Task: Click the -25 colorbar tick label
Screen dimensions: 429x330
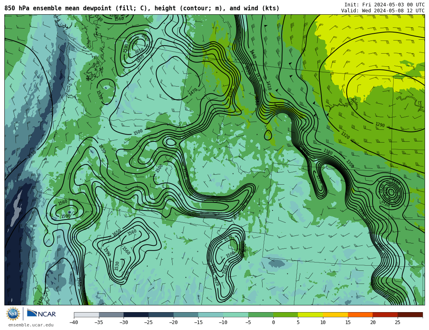Action: (149, 322)
